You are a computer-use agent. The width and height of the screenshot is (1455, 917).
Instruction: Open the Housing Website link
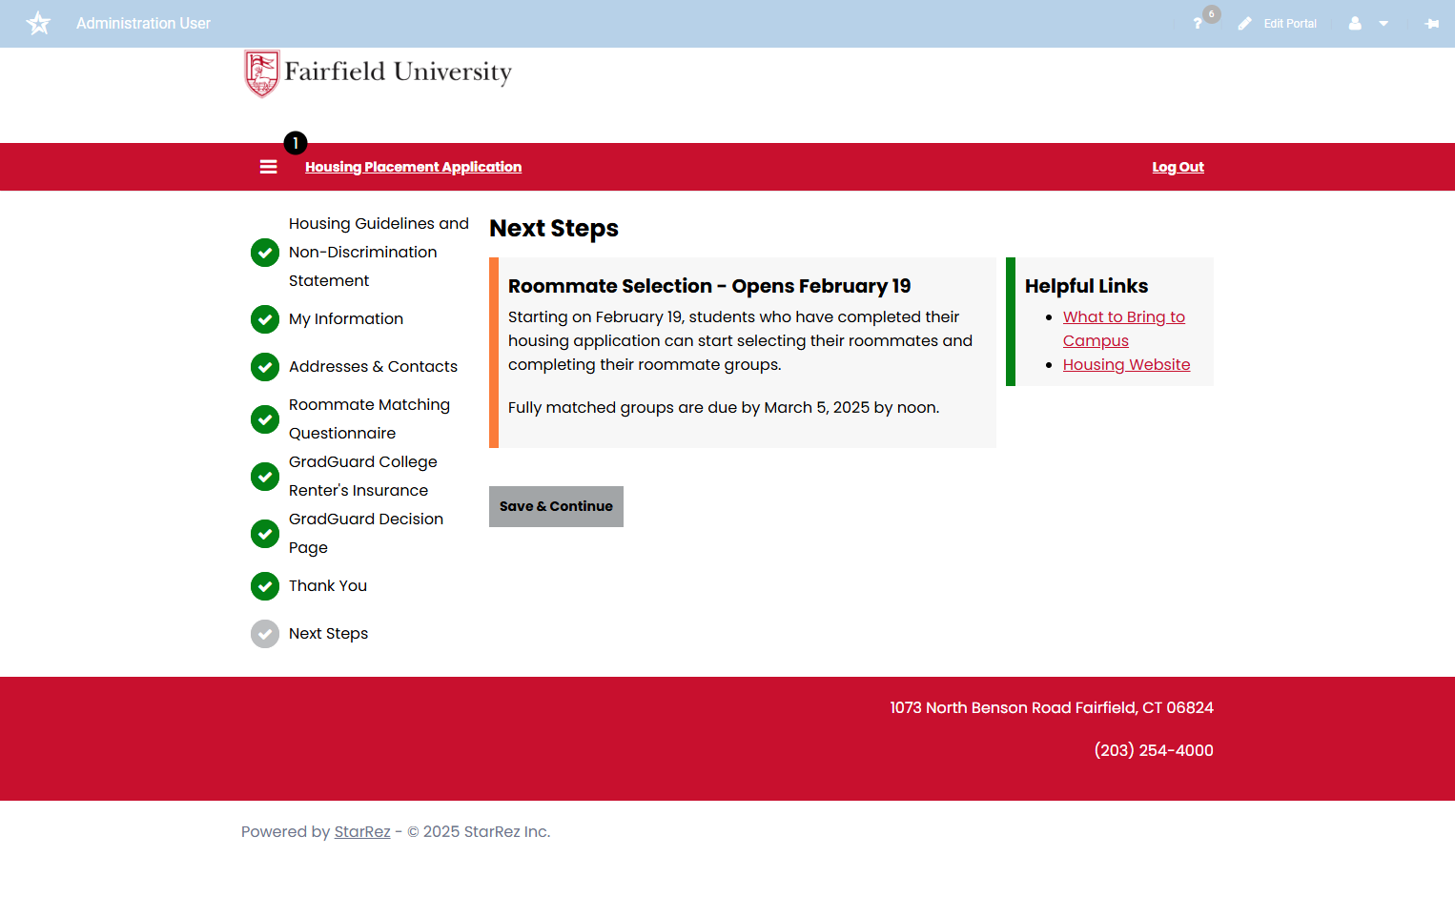[x=1126, y=365]
